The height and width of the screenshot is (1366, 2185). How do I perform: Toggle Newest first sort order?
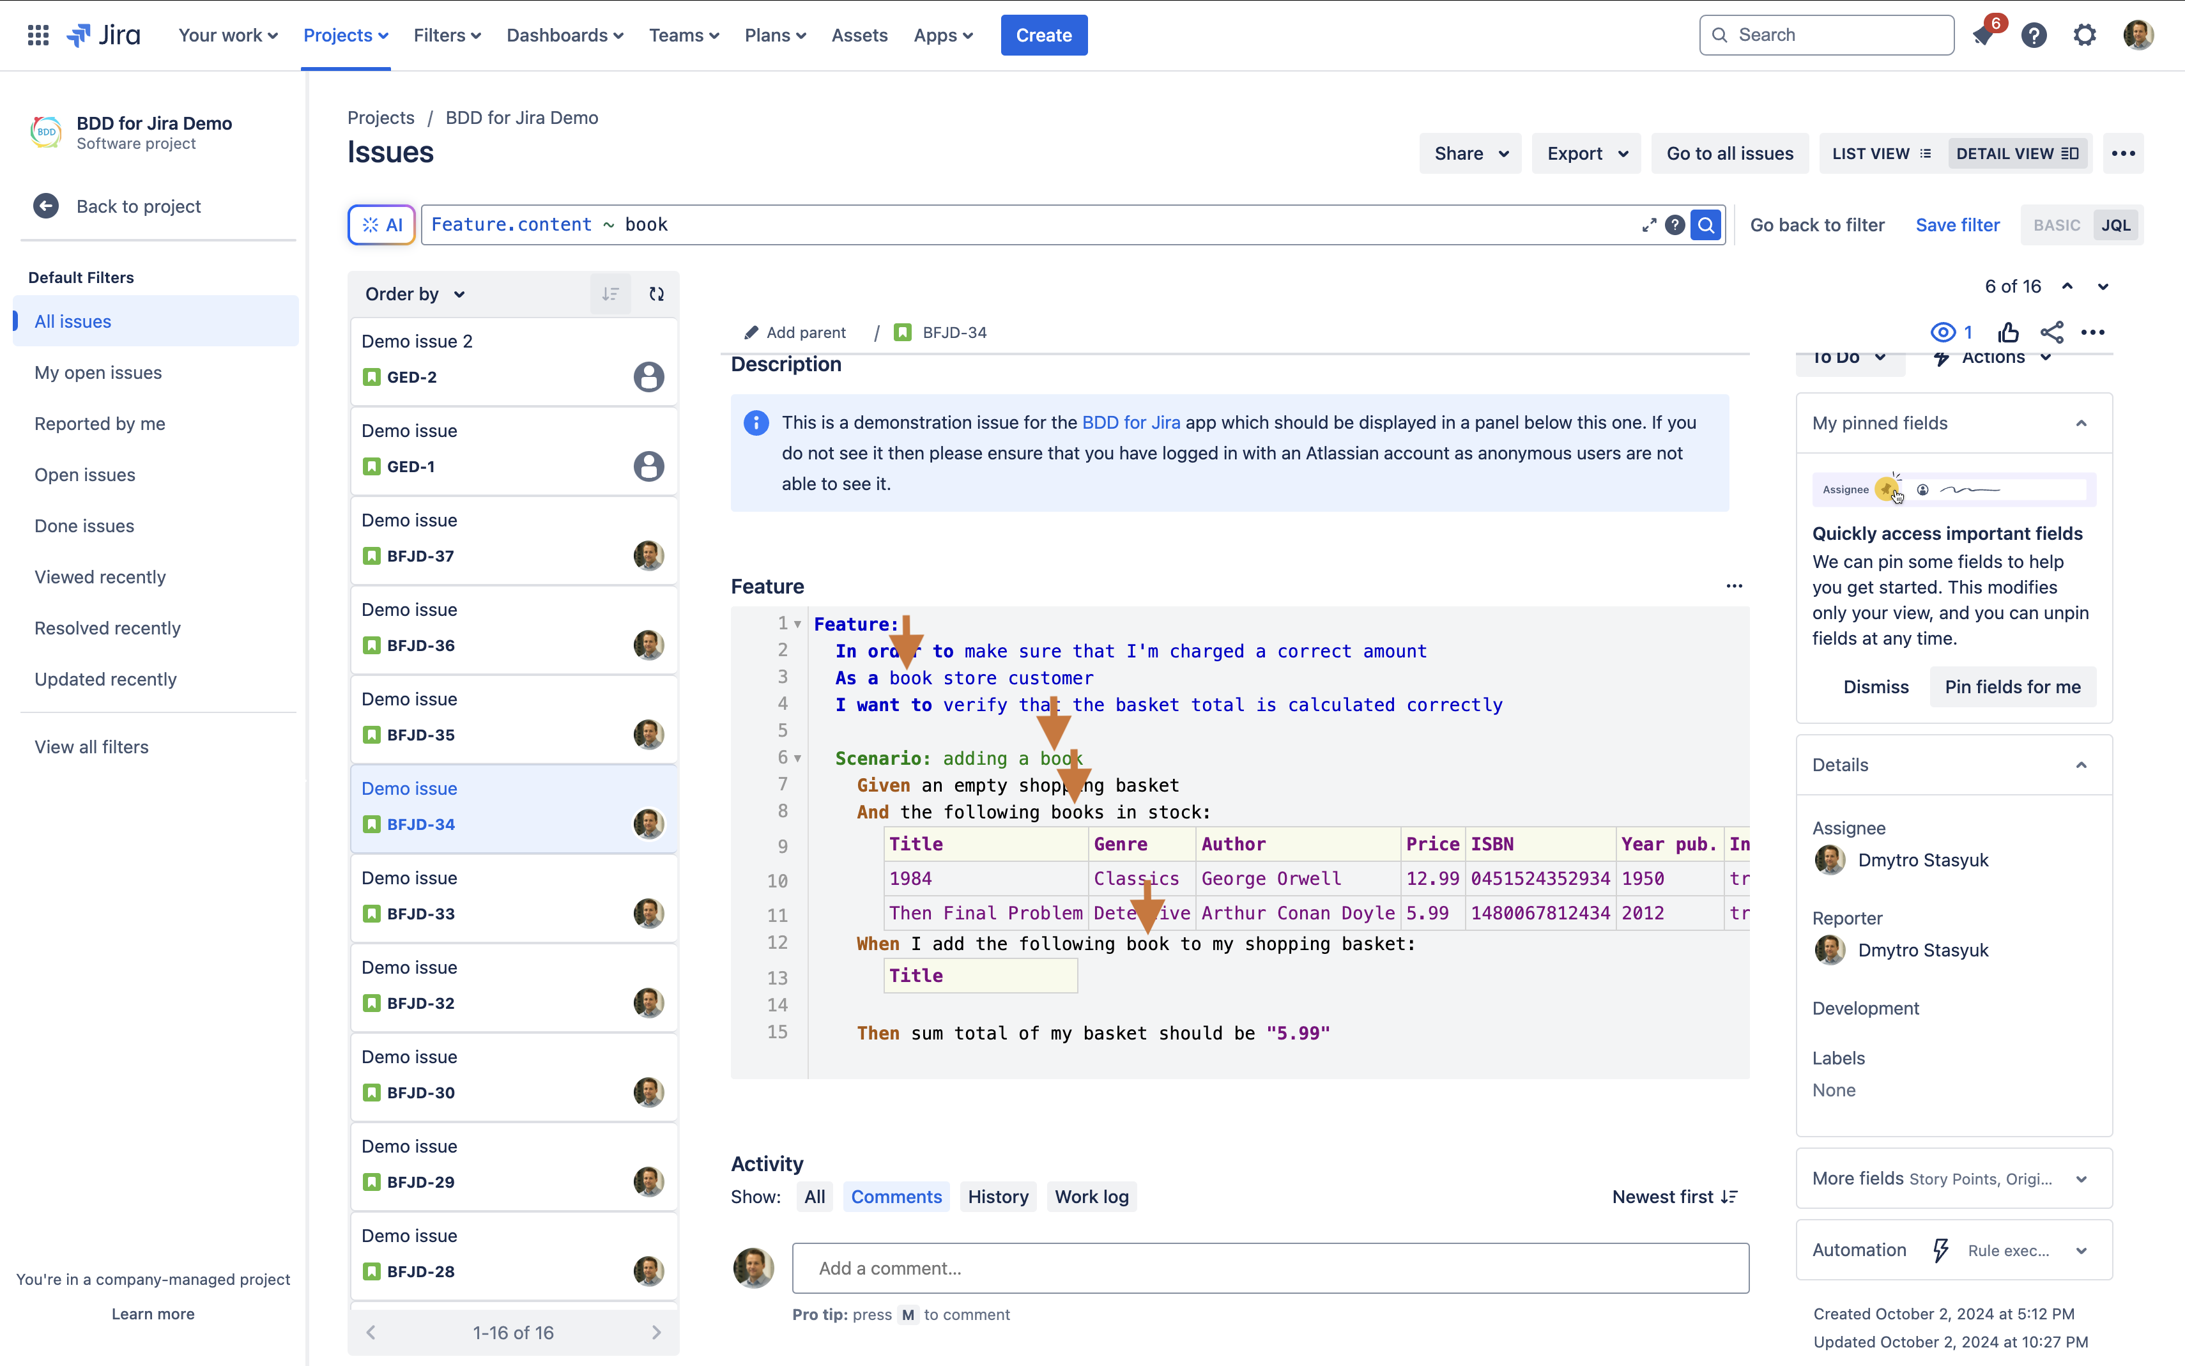tap(1675, 1197)
